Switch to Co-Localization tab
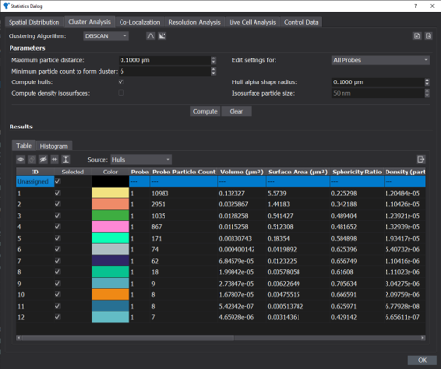441x369 pixels. pos(140,22)
